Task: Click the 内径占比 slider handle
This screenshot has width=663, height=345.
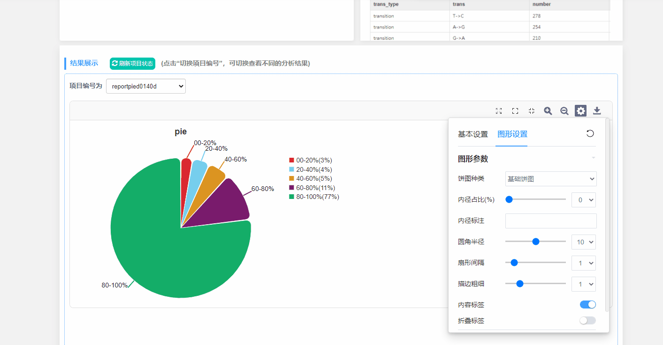Action: tap(509, 199)
